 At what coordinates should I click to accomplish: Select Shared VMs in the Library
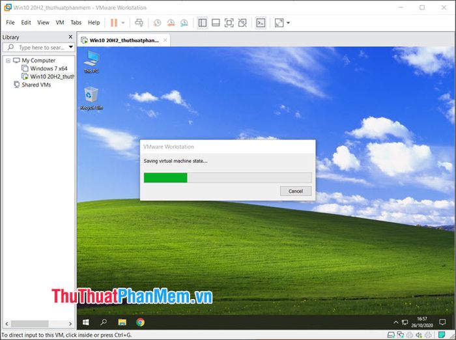36,85
